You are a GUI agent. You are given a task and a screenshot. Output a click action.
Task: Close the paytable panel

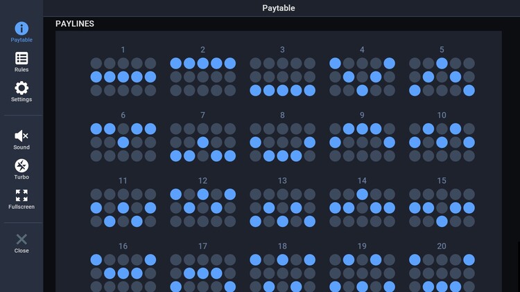pyautogui.click(x=21, y=240)
